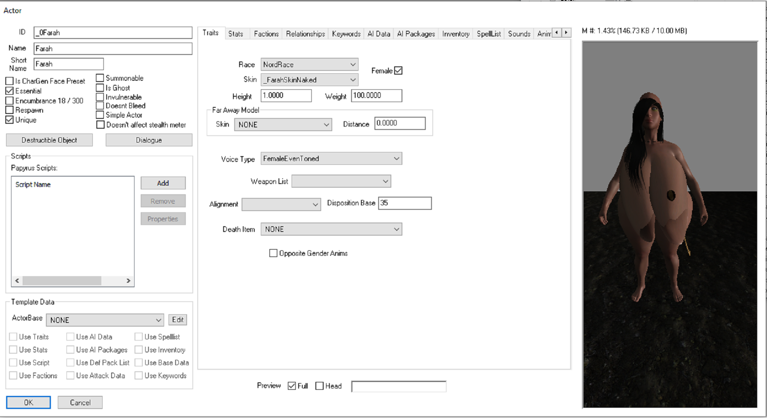
Task: Enable the Head preview checkbox
Action: 320,386
